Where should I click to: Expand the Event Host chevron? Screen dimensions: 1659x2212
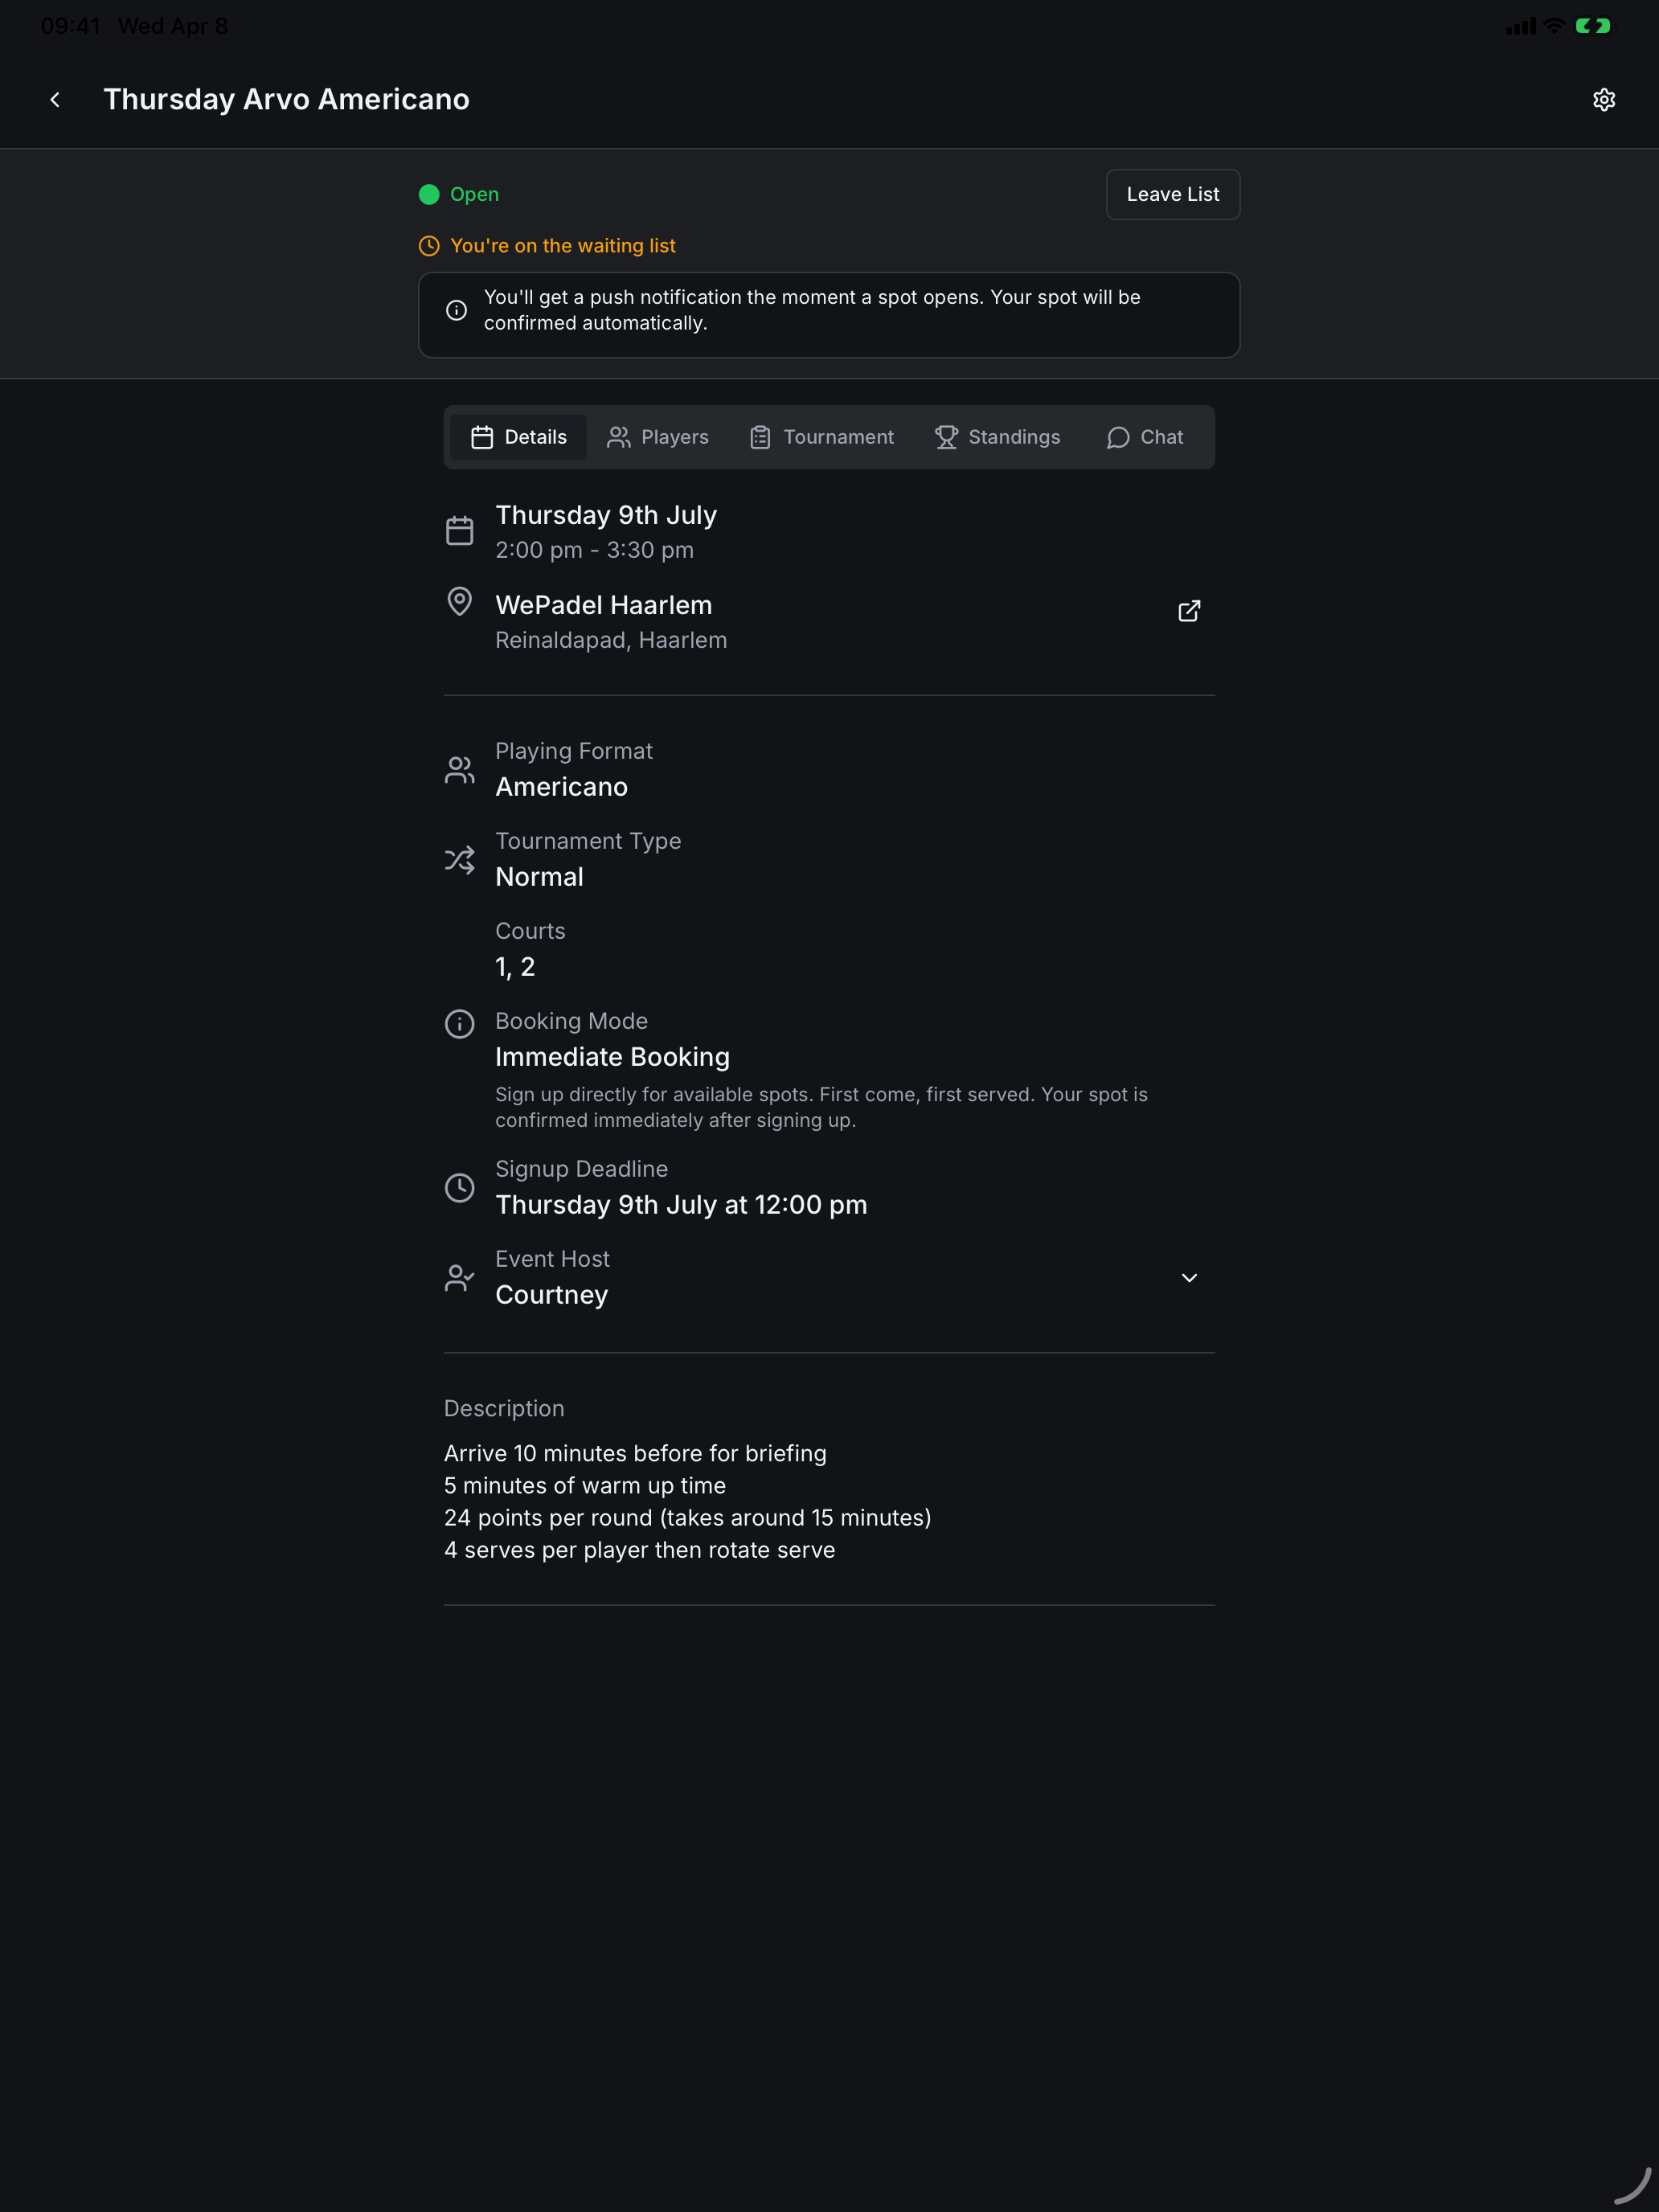(1188, 1278)
